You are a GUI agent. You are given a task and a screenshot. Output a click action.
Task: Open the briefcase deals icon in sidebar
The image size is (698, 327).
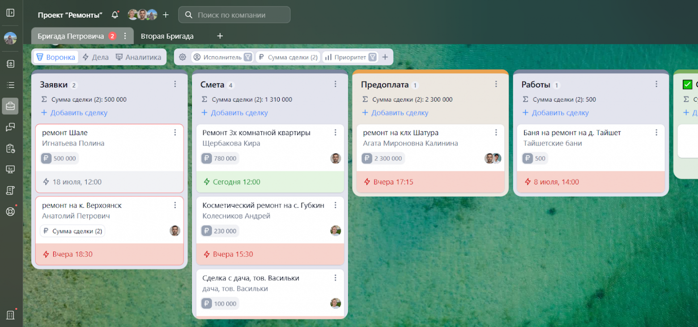click(10, 106)
